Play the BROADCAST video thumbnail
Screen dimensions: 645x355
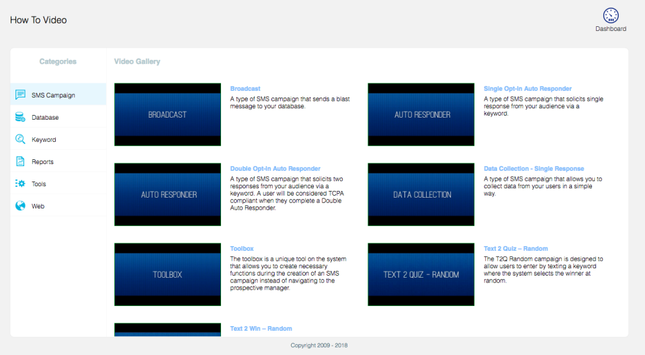click(x=167, y=114)
